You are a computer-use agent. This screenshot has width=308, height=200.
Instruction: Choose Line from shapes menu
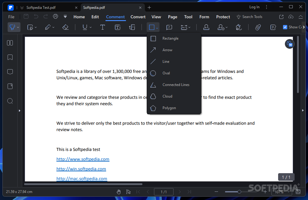tap(174, 62)
